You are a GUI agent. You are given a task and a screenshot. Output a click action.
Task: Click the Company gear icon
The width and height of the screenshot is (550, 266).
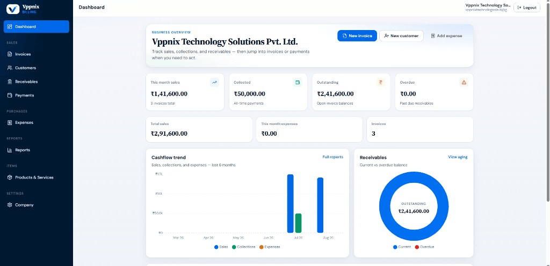coord(10,205)
